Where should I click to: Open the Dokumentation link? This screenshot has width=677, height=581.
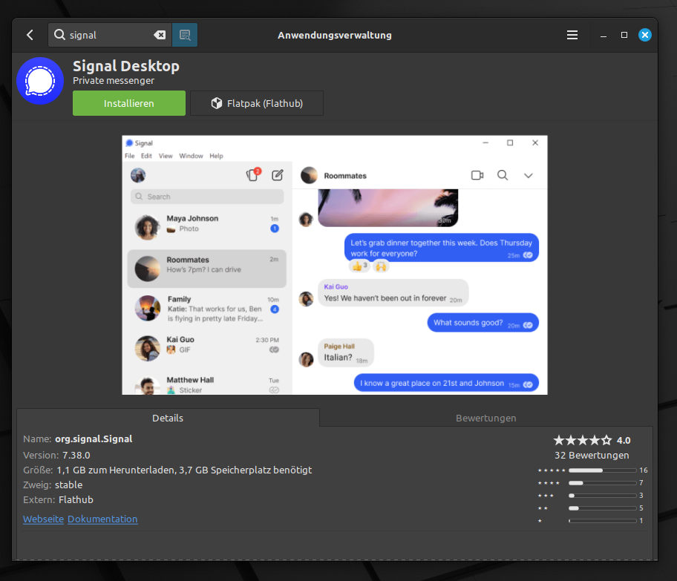102,519
